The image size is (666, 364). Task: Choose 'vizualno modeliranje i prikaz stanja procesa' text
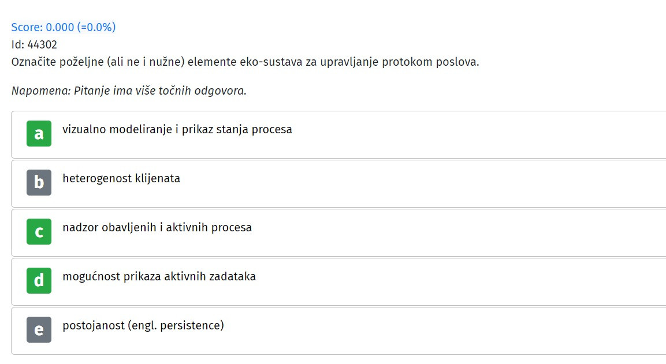click(x=177, y=129)
